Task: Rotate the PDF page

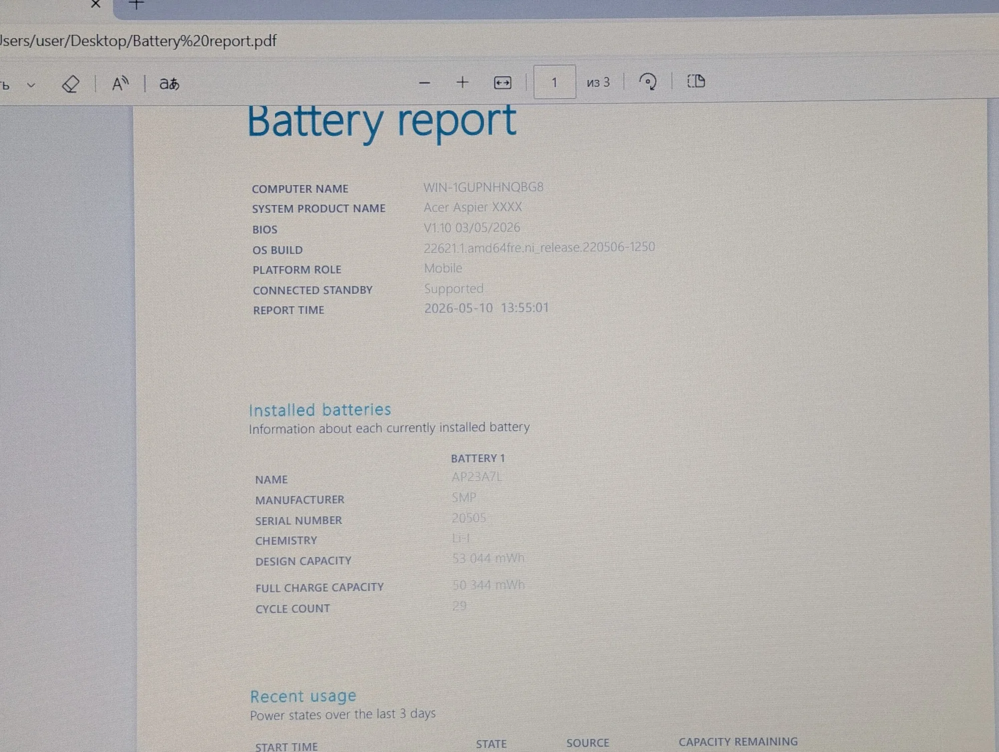Action: (648, 81)
